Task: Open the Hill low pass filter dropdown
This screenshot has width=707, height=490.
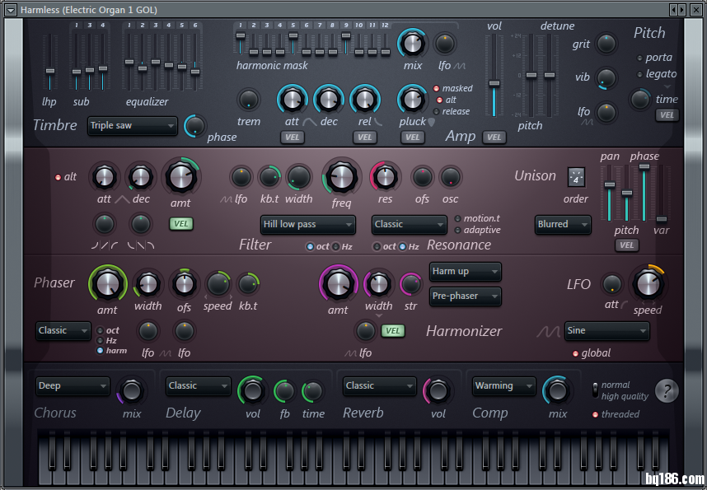Action: click(x=308, y=224)
